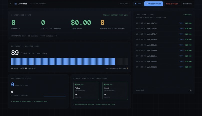
Task: Click the unfilled sold portion of inventory bar
Action: (x=122, y=62)
